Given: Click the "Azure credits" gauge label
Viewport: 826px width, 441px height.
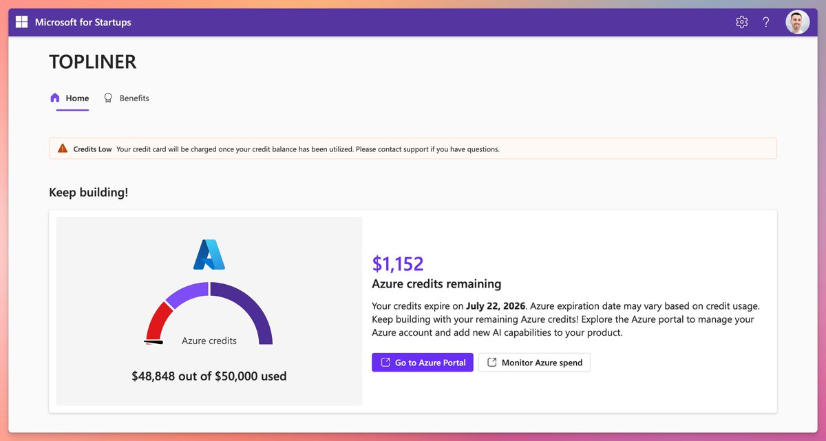Looking at the screenshot, I should point(209,341).
